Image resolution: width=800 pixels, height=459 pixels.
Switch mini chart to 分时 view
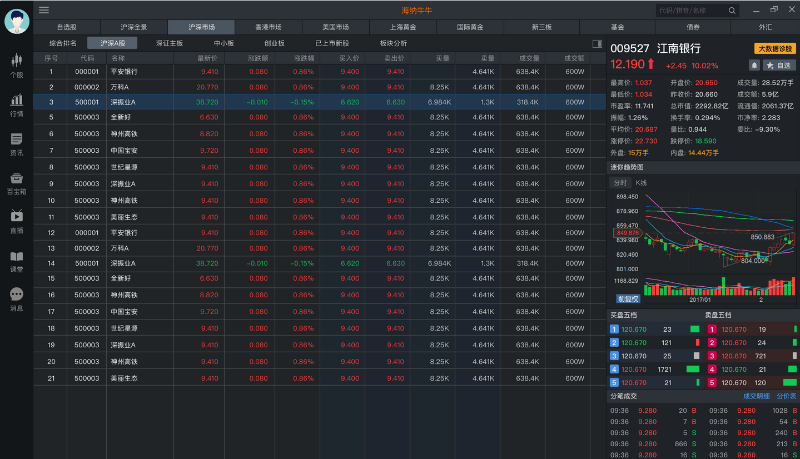620,183
